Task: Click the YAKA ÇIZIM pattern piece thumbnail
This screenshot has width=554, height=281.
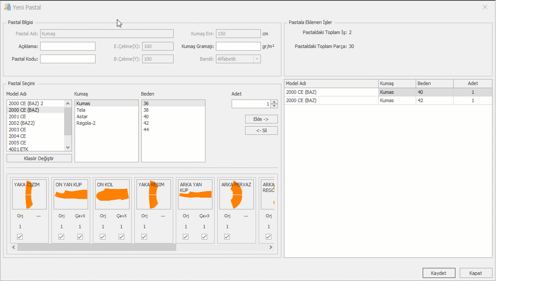Action: 29,194
